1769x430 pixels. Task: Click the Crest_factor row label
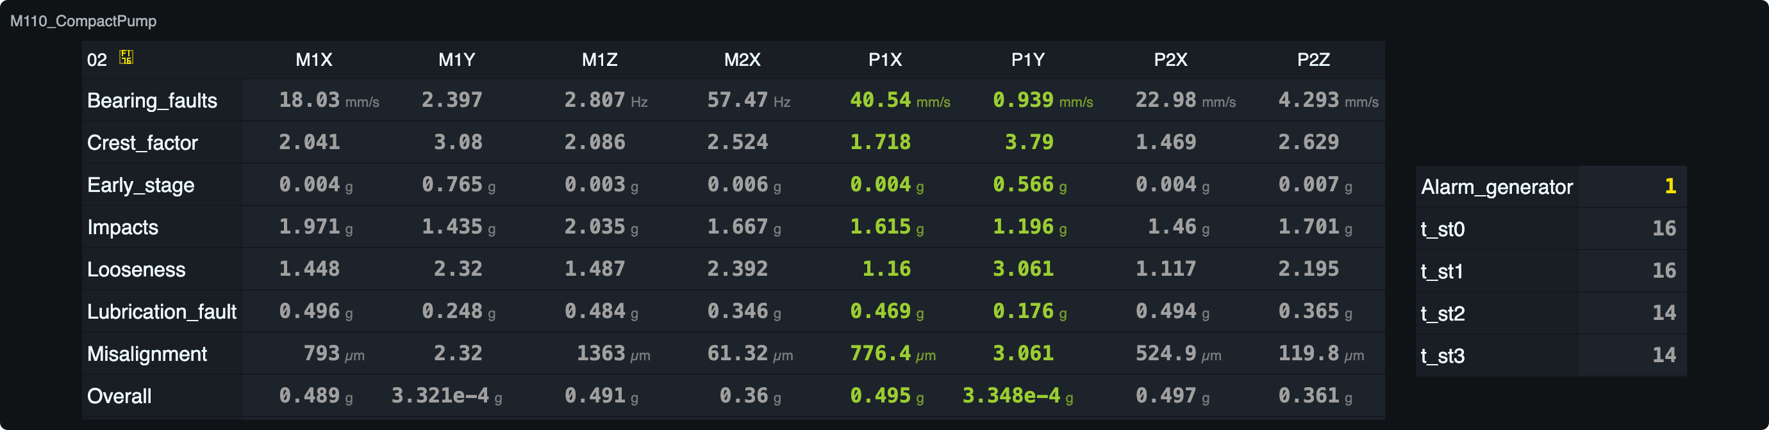pyautogui.click(x=142, y=143)
